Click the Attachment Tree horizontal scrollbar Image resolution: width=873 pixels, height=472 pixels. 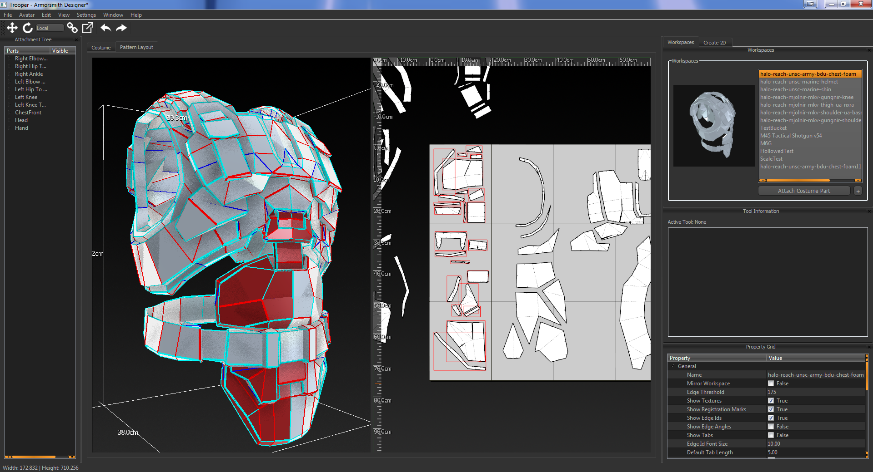point(34,457)
